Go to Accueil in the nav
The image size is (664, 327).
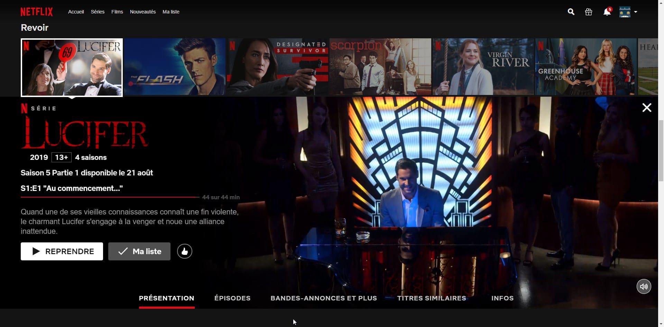coord(76,12)
